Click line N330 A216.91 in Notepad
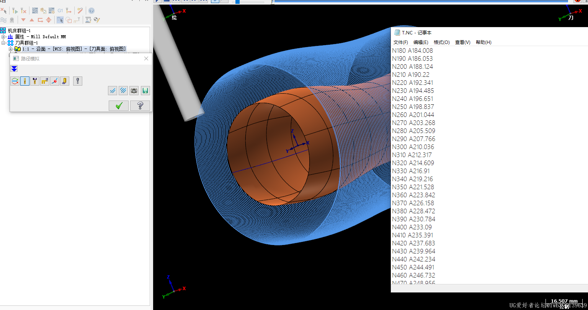 pyautogui.click(x=411, y=171)
